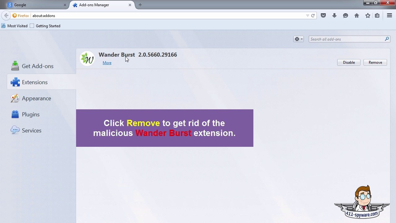This screenshot has height=223, width=396.
Task: Open the add-ons tools gear dropdown
Action: (x=299, y=39)
